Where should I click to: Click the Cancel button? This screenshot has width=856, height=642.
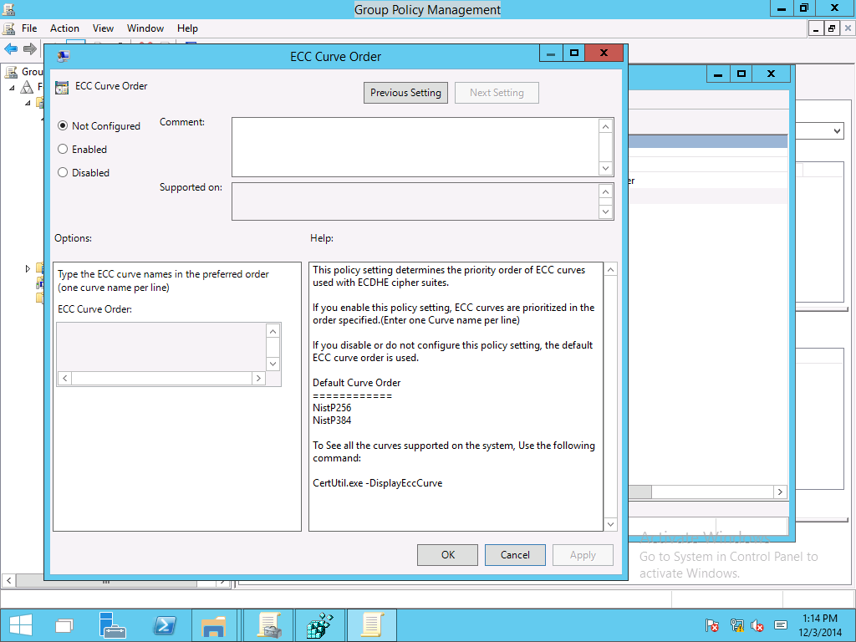coord(515,554)
